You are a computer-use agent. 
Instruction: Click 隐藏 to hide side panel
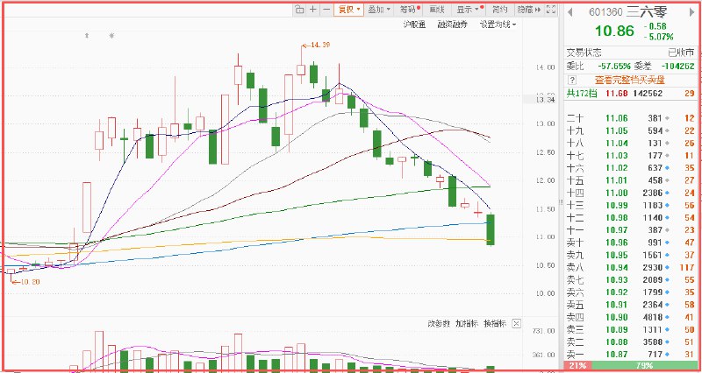(529, 10)
